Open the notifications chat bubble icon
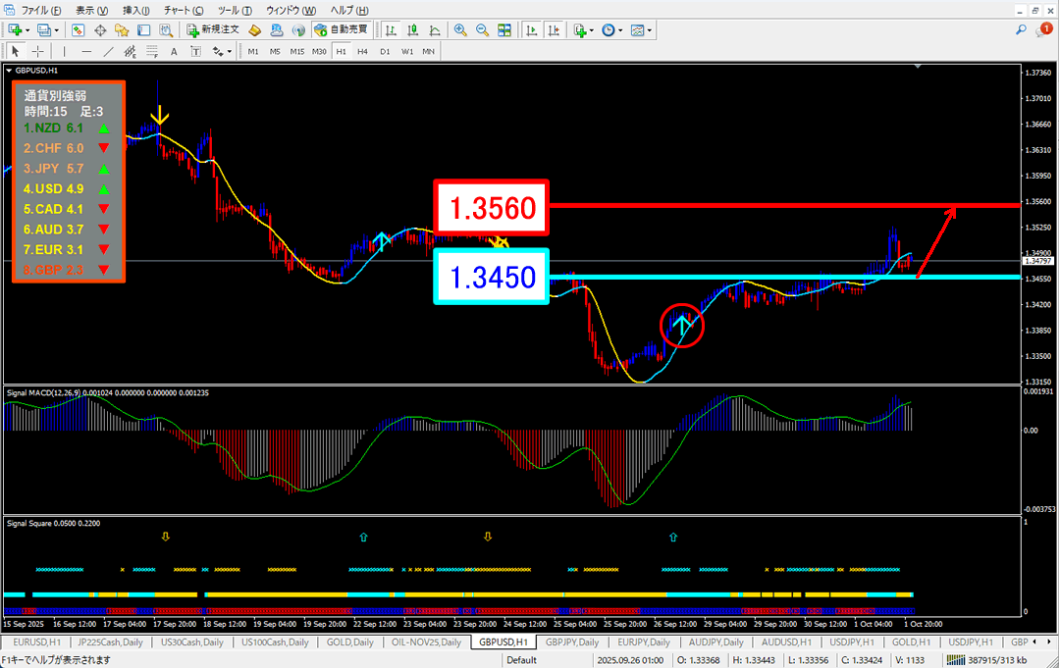 tap(1044, 30)
